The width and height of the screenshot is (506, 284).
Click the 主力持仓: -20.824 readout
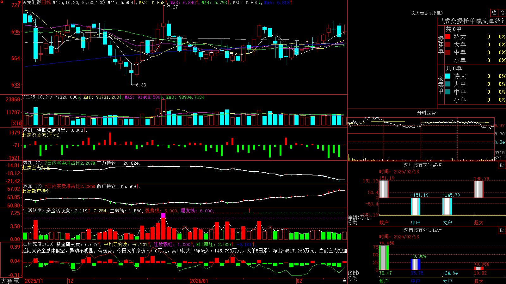click(x=118, y=163)
